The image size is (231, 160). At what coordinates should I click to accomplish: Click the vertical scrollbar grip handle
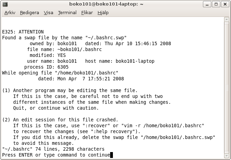pos(226,88)
